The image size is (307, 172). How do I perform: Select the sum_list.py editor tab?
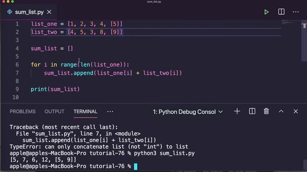point(29,12)
